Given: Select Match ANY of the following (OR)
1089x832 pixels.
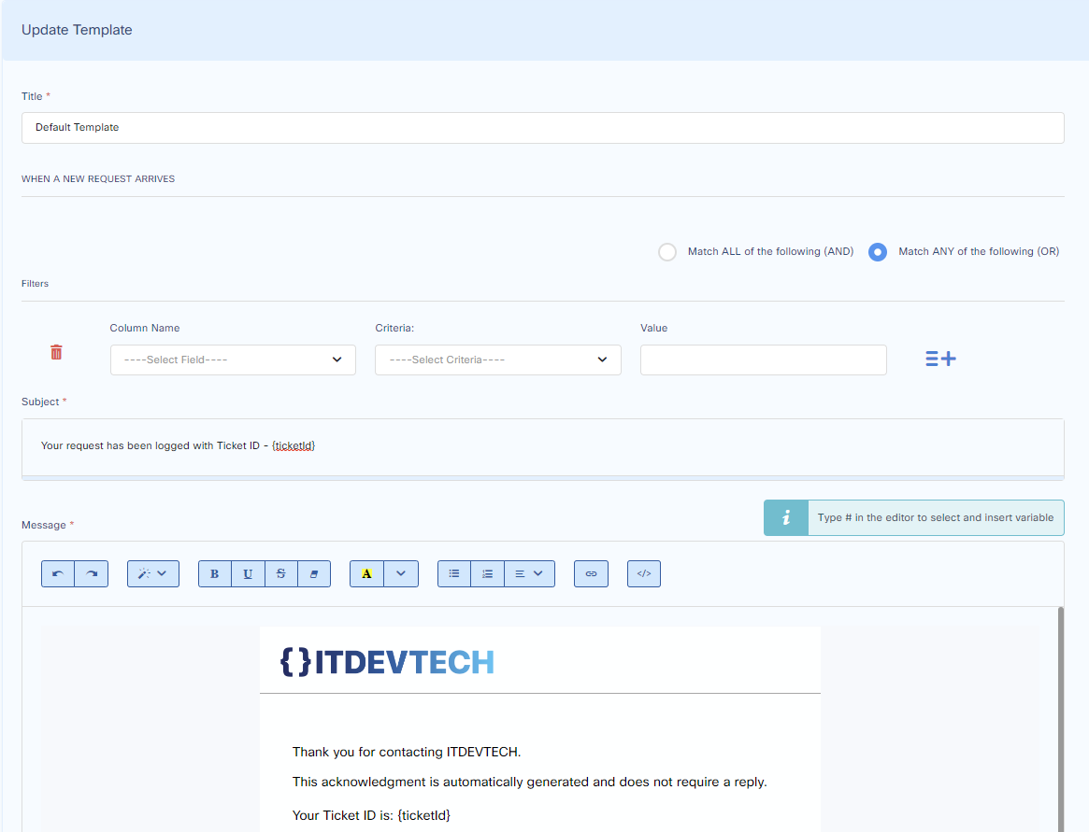Looking at the screenshot, I should click(877, 252).
